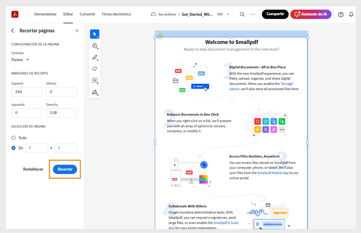Viewport: 361px width, 233px height.
Task: View notifications via the bell icon
Action: pyautogui.click(x=351, y=14)
